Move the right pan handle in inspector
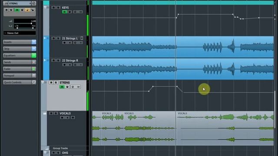The image size is (278, 156). (33, 28)
